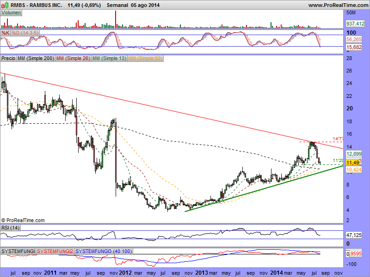
Task: Click the SYSTEMFUNGI value 0,9595
Action: click(x=354, y=253)
